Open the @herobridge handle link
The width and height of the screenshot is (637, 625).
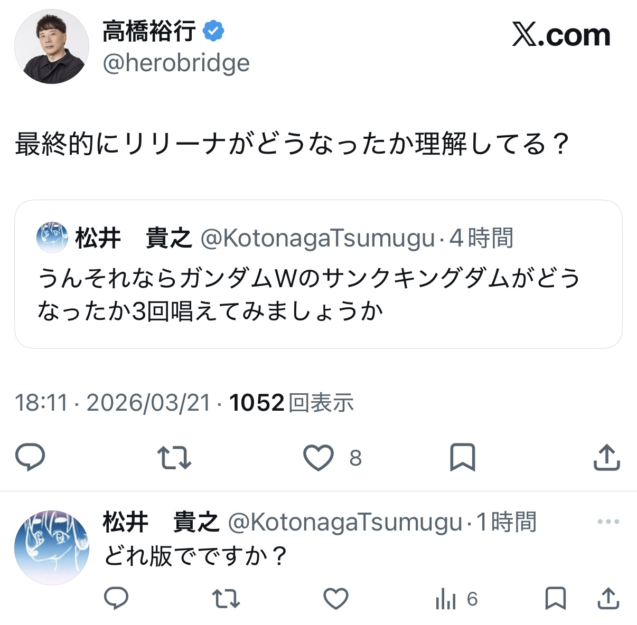(176, 63)
